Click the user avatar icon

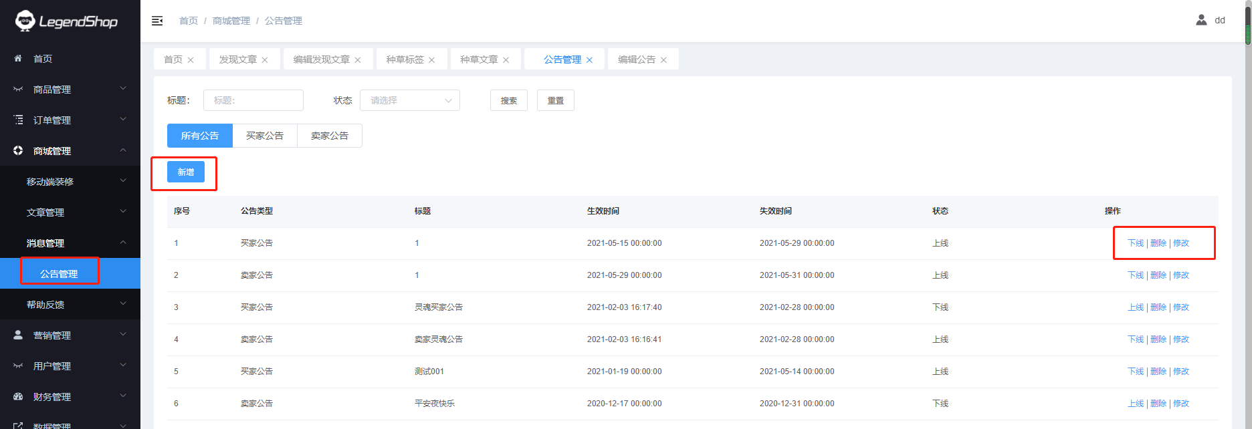1201,20
